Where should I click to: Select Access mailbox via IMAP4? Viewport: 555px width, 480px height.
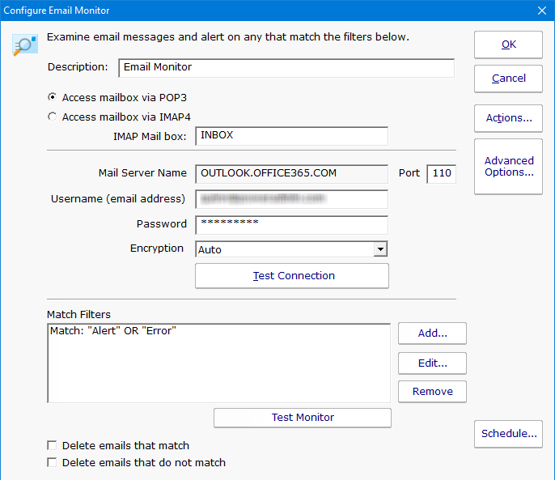click(53, 117)
